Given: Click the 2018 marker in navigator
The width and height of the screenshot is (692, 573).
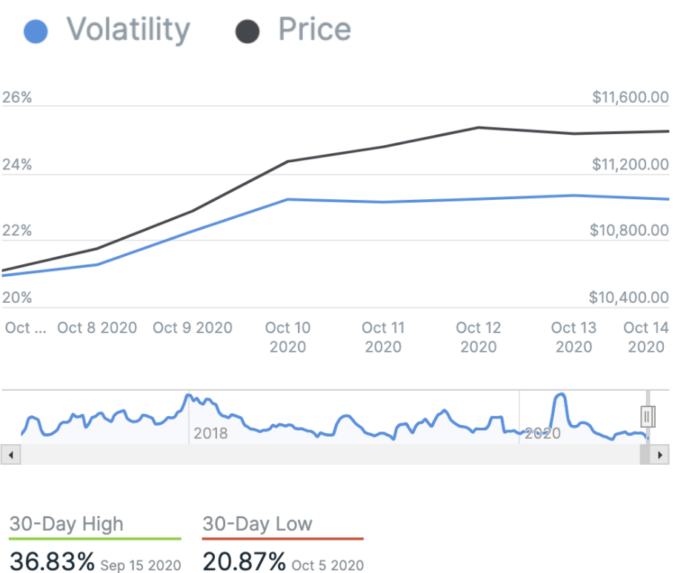Looking at the screenshot, I should (x=210, y=433).
